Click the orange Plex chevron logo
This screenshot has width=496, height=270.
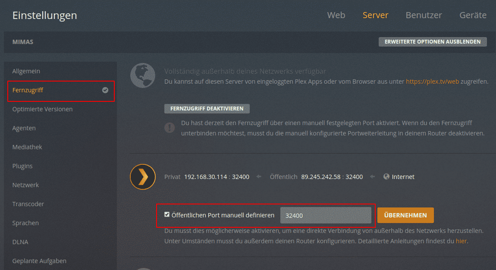[x=143, y=177]
